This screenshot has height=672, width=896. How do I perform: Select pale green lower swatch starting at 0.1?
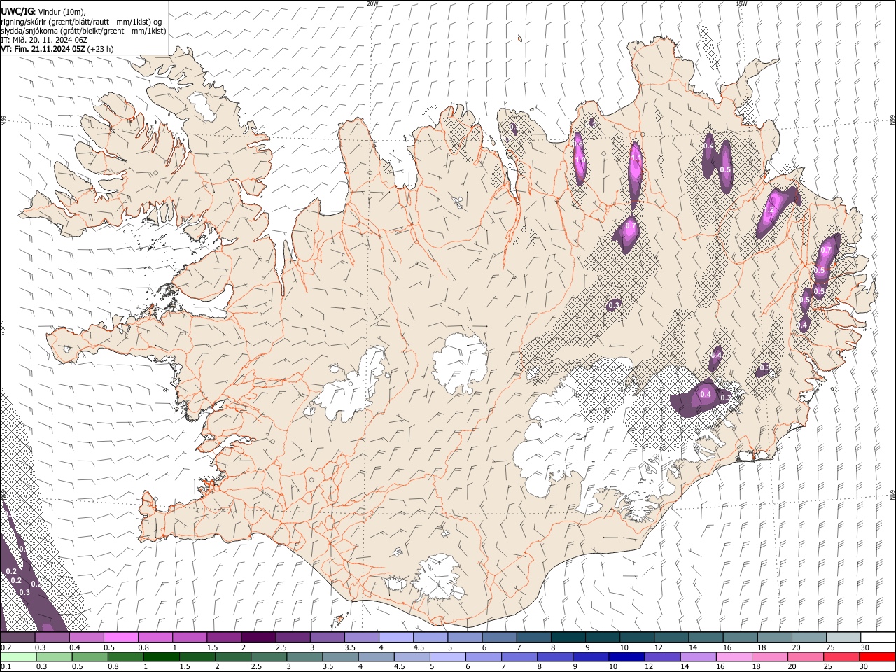point(18,657)
